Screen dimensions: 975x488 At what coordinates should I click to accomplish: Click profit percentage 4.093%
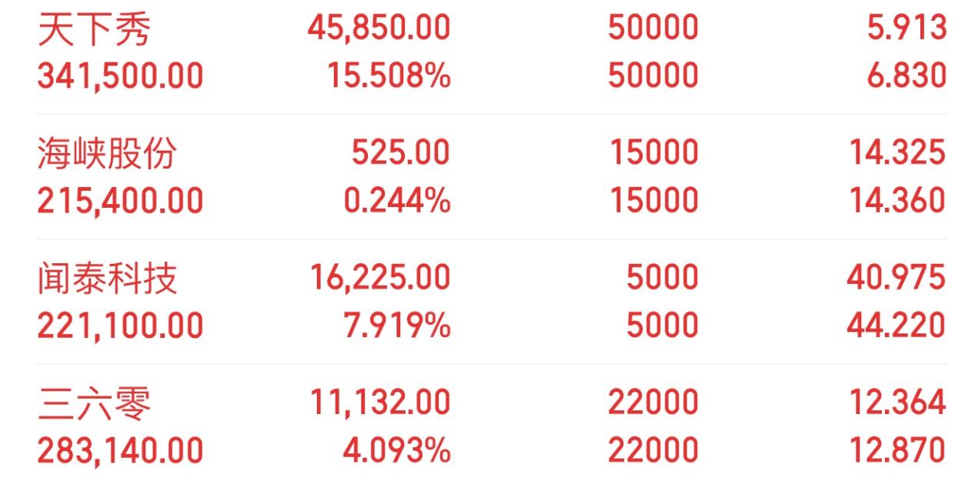tap(396, 450)
